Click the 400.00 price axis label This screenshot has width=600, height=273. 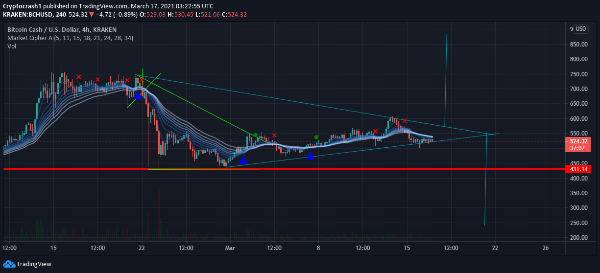[x=578, y=179]
